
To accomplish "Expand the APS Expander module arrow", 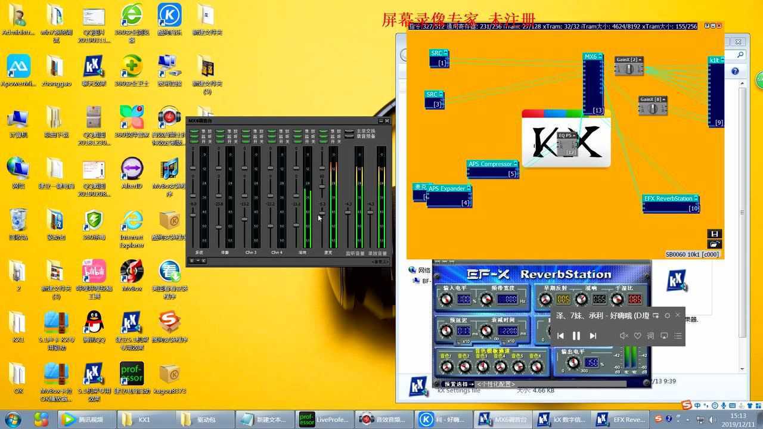I will (469, 189).
